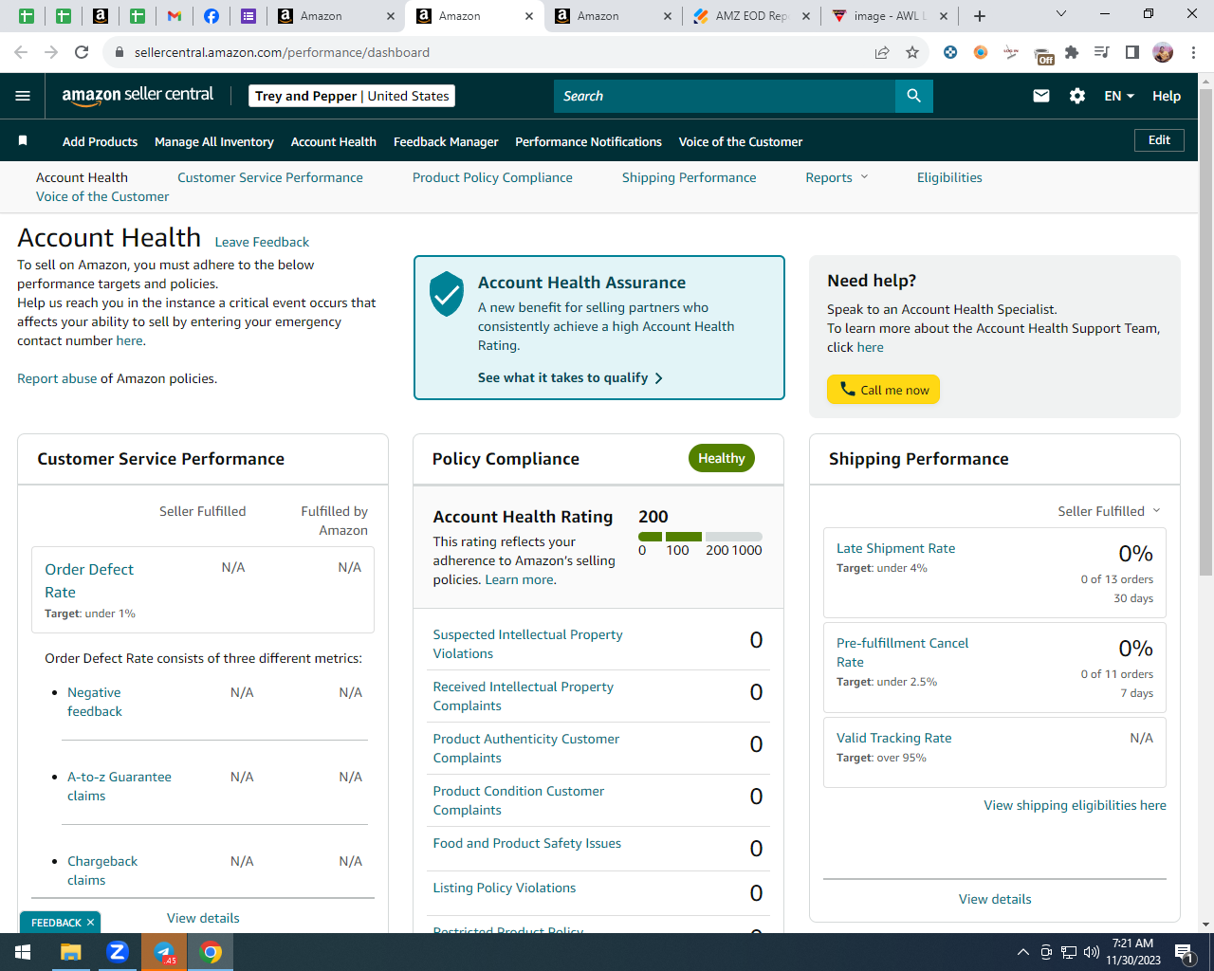Open the Late Shipment Rate link
This screenshot has width=1214, height=971.
click(x=896, y=548)
